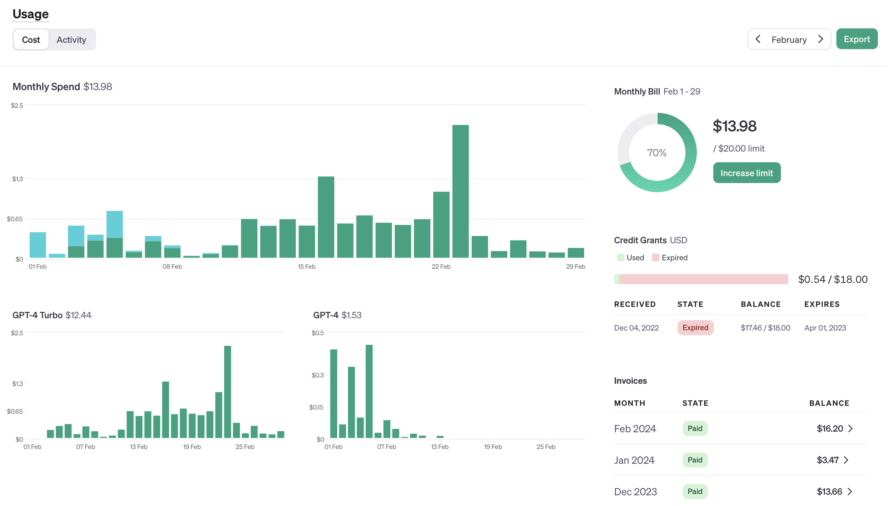The width and height of the screenshot is (888, 506).
Task: Click Paid badge for Jan 2024
Action: coord(695,460)
